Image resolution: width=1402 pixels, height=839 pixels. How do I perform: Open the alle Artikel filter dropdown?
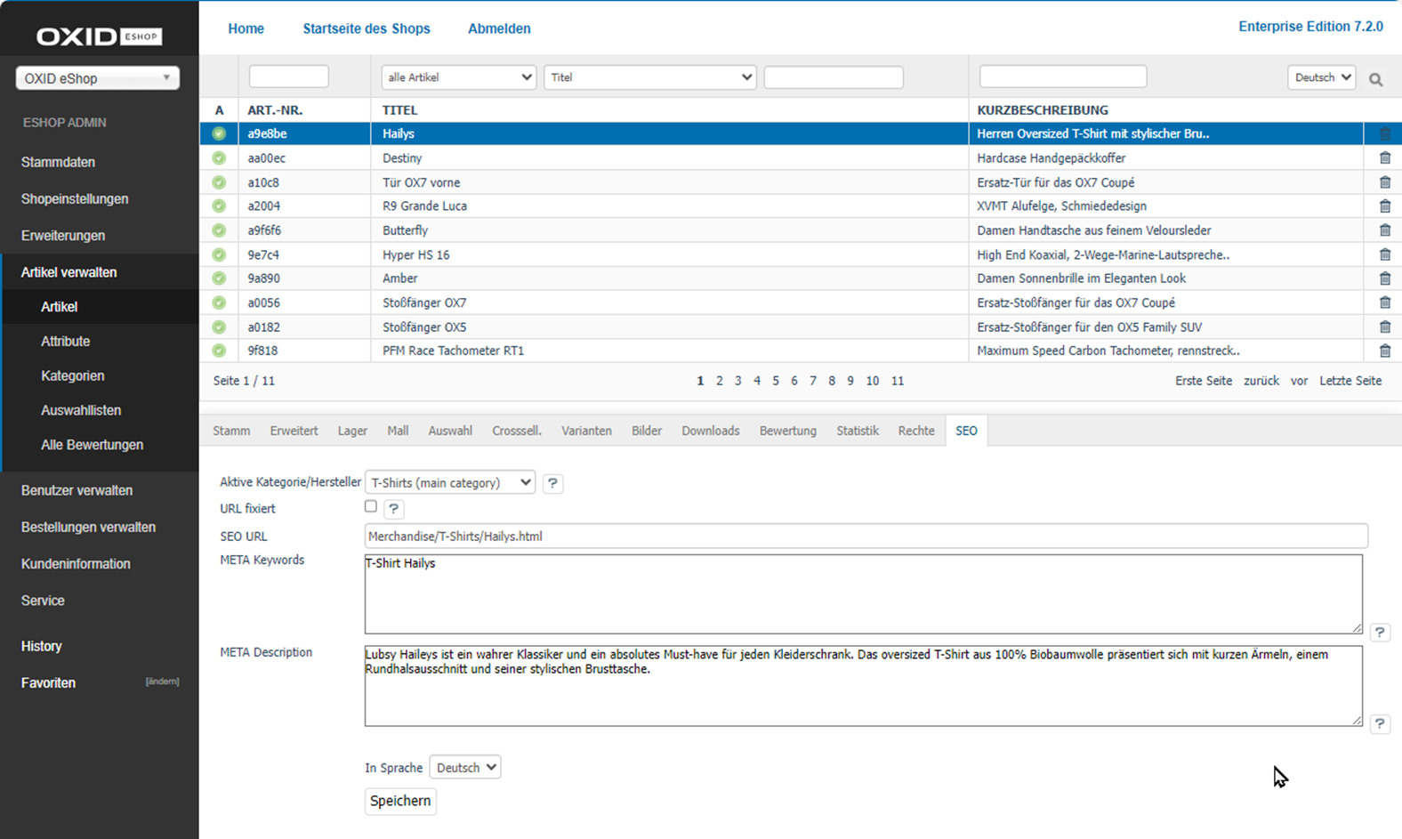point(458,77)
